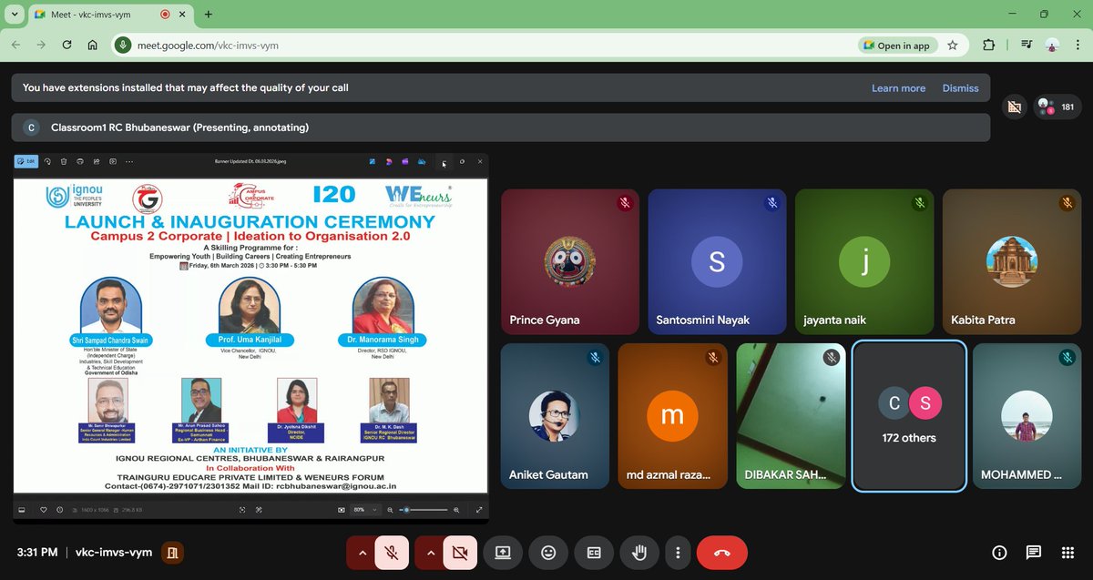Viewport: 1093px width, 580px height.
Task: Click the address bar URL meet.google.com
Action: [x=208, y=46]
